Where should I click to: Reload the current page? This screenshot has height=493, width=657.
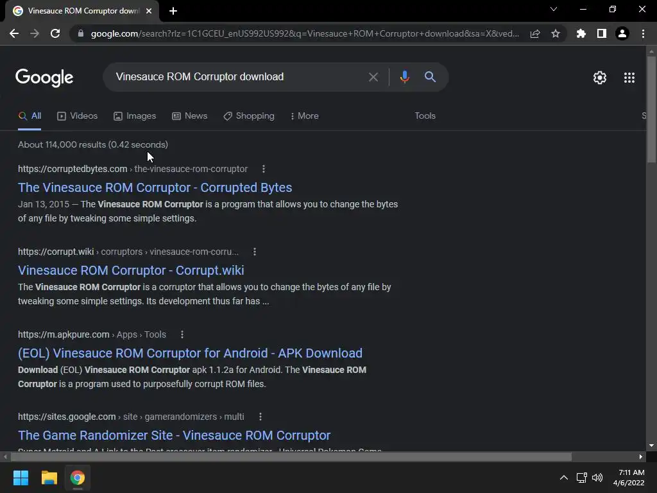pos(55,33)
